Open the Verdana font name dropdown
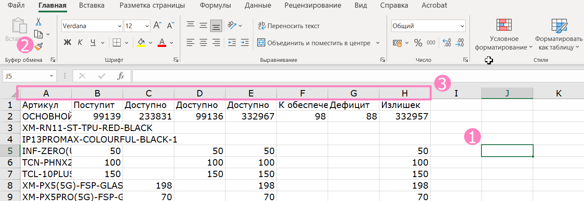584x201 pixels. tap(120, 26)
